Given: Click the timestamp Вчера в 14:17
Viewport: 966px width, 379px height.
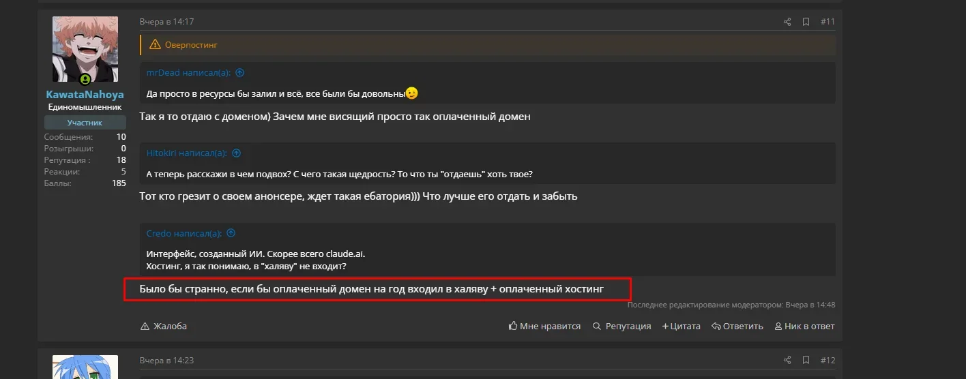Looking at the screenshot, I should 167,22.
